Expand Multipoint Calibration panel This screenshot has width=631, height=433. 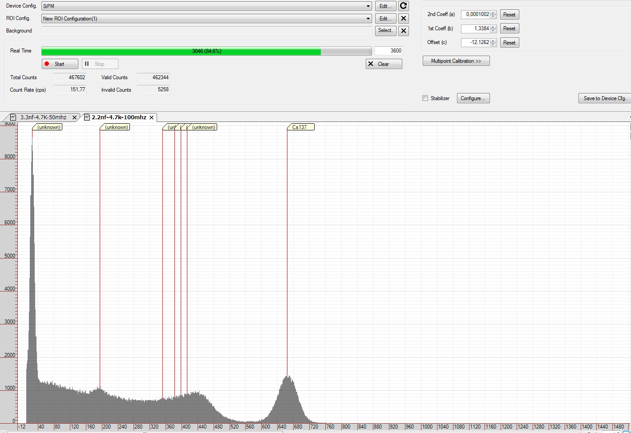pyautogui.click(x=456, y=61)
